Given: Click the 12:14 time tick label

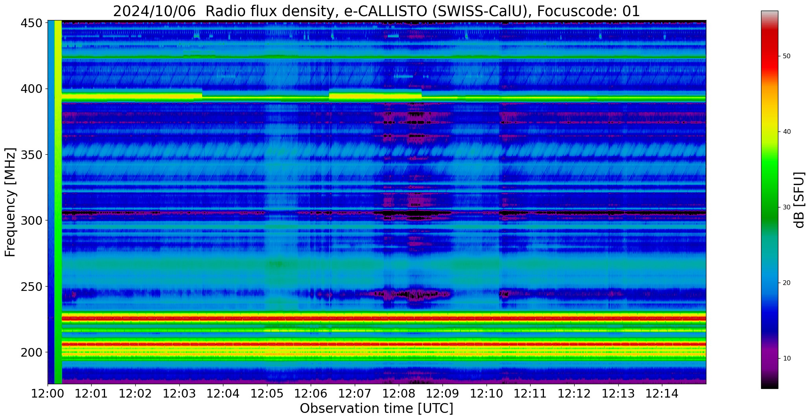Looking at the screenshot, I should pyautogui.click(x=662, y=393).
